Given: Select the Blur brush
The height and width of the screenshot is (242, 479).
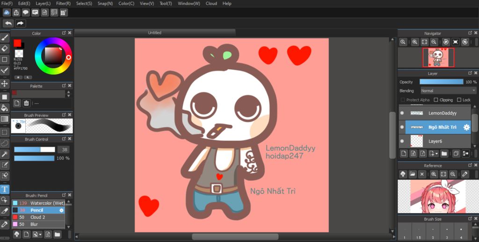Looking at the screenshot, I should pyautogui.click(x=38, y=224).
